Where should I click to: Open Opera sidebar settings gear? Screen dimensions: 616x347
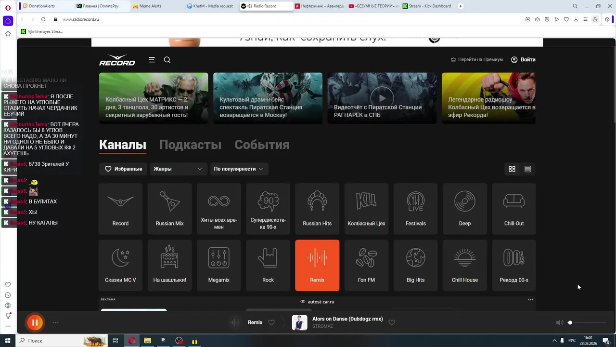(8, 306)
